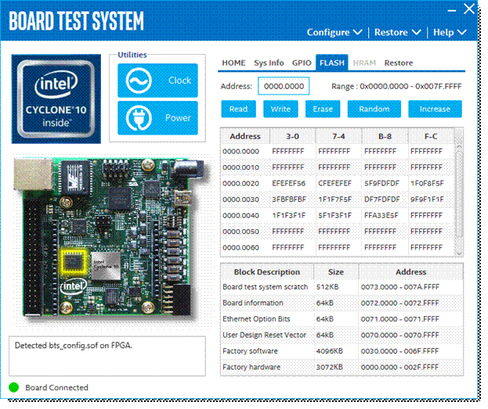488x409 pixels.
Task: Minimize the Board Test System window
Action: (452, 11)
